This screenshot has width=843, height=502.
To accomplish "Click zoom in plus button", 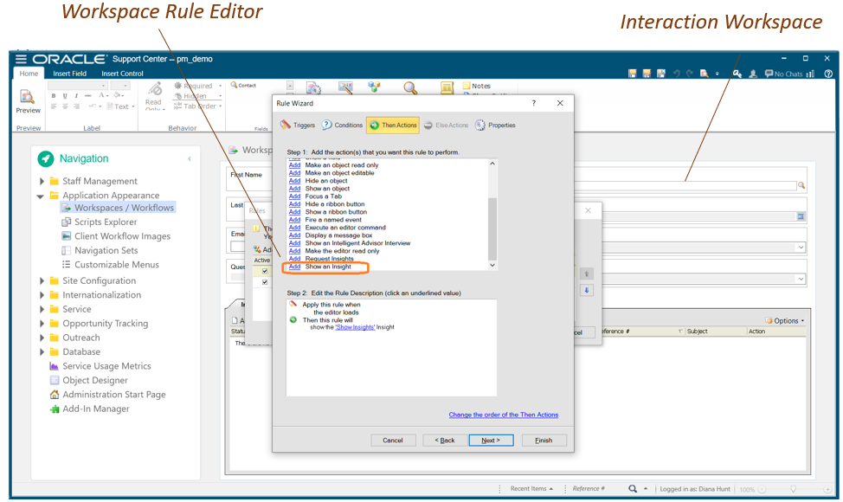I will coord(828,489).
